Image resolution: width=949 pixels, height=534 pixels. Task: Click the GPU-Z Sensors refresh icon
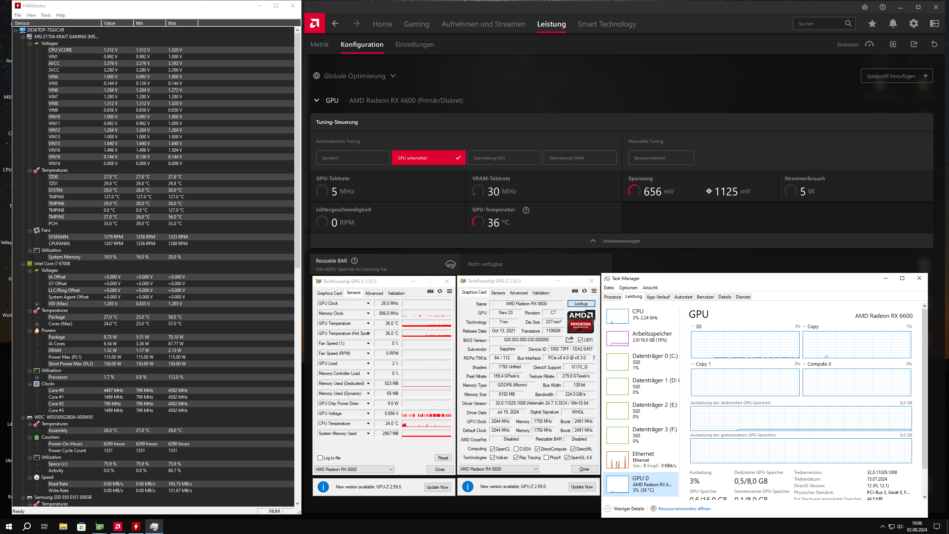click(440, 291)
